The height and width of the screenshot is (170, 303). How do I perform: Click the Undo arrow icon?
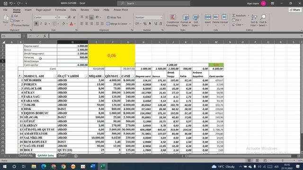click(11, 3)
